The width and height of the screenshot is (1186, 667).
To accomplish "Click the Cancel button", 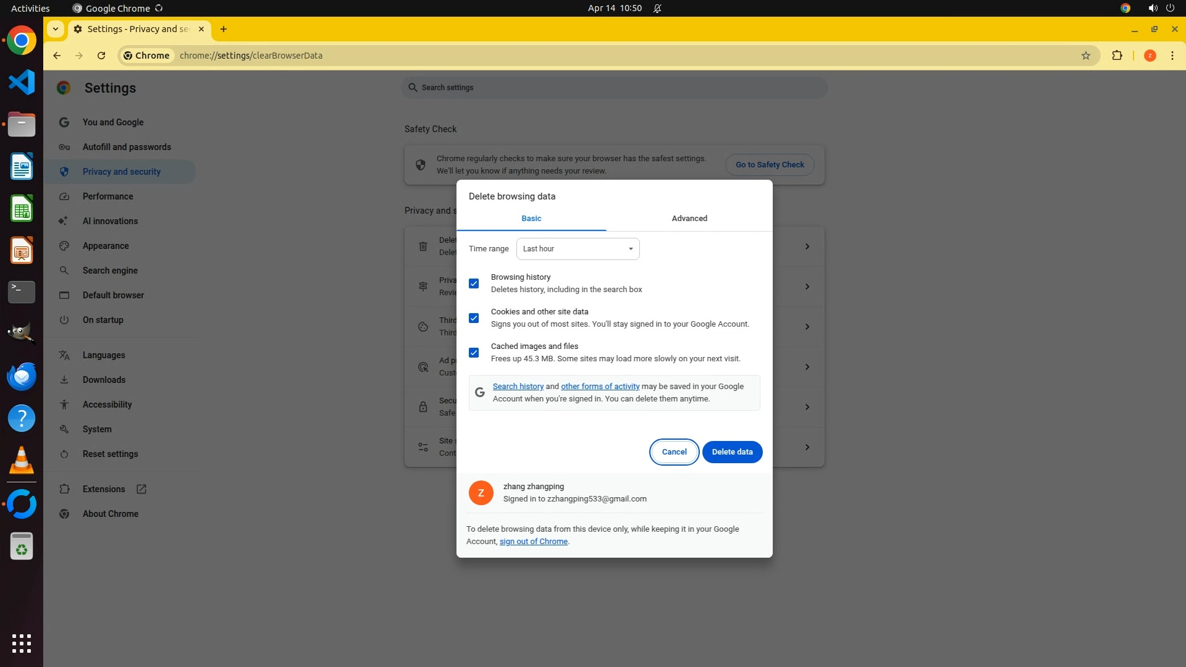I will pyautogui.click(x=674, y=452).
